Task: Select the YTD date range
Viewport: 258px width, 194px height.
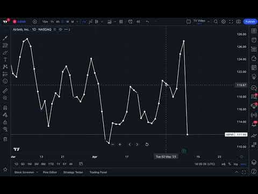Action: (x=51, y=164)
